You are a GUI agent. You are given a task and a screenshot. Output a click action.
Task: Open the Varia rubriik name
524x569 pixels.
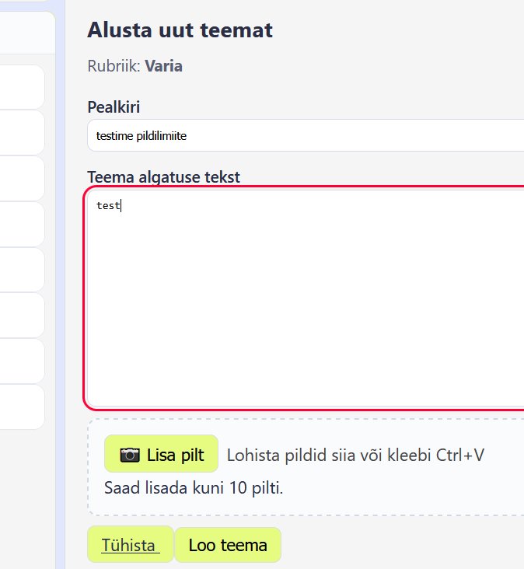(163, 66)
